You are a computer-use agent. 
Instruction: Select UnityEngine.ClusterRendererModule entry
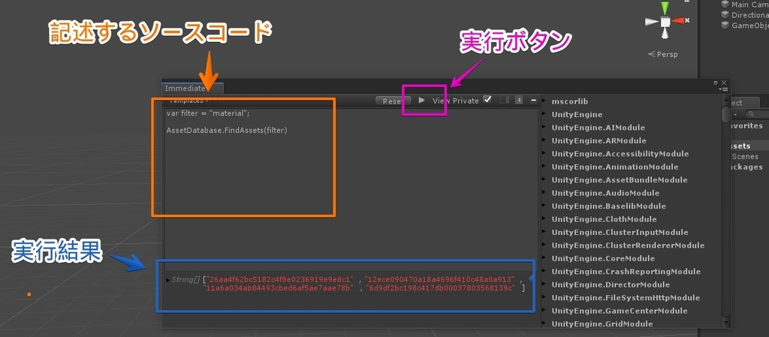(x=628, y=245)
